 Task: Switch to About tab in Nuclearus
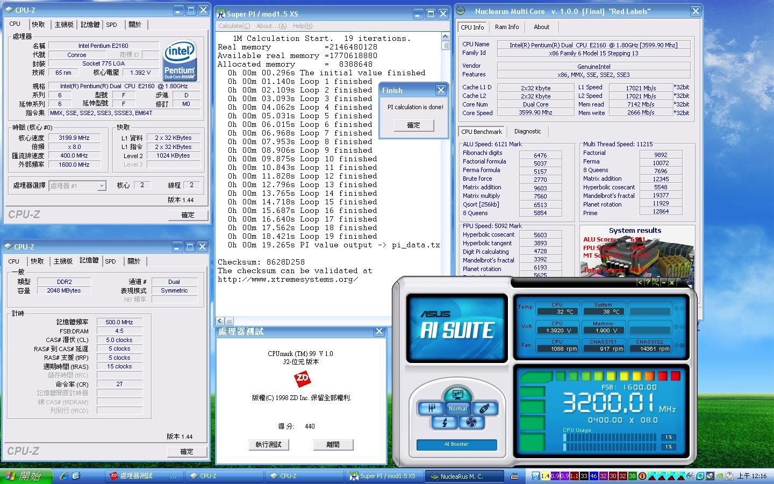point(541,27)
